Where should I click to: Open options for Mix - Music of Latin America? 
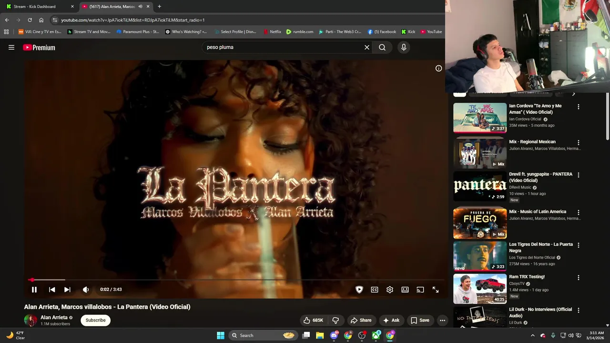[x=579, y=212]
